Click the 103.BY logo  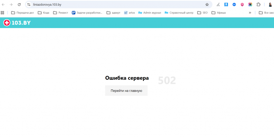17,23
